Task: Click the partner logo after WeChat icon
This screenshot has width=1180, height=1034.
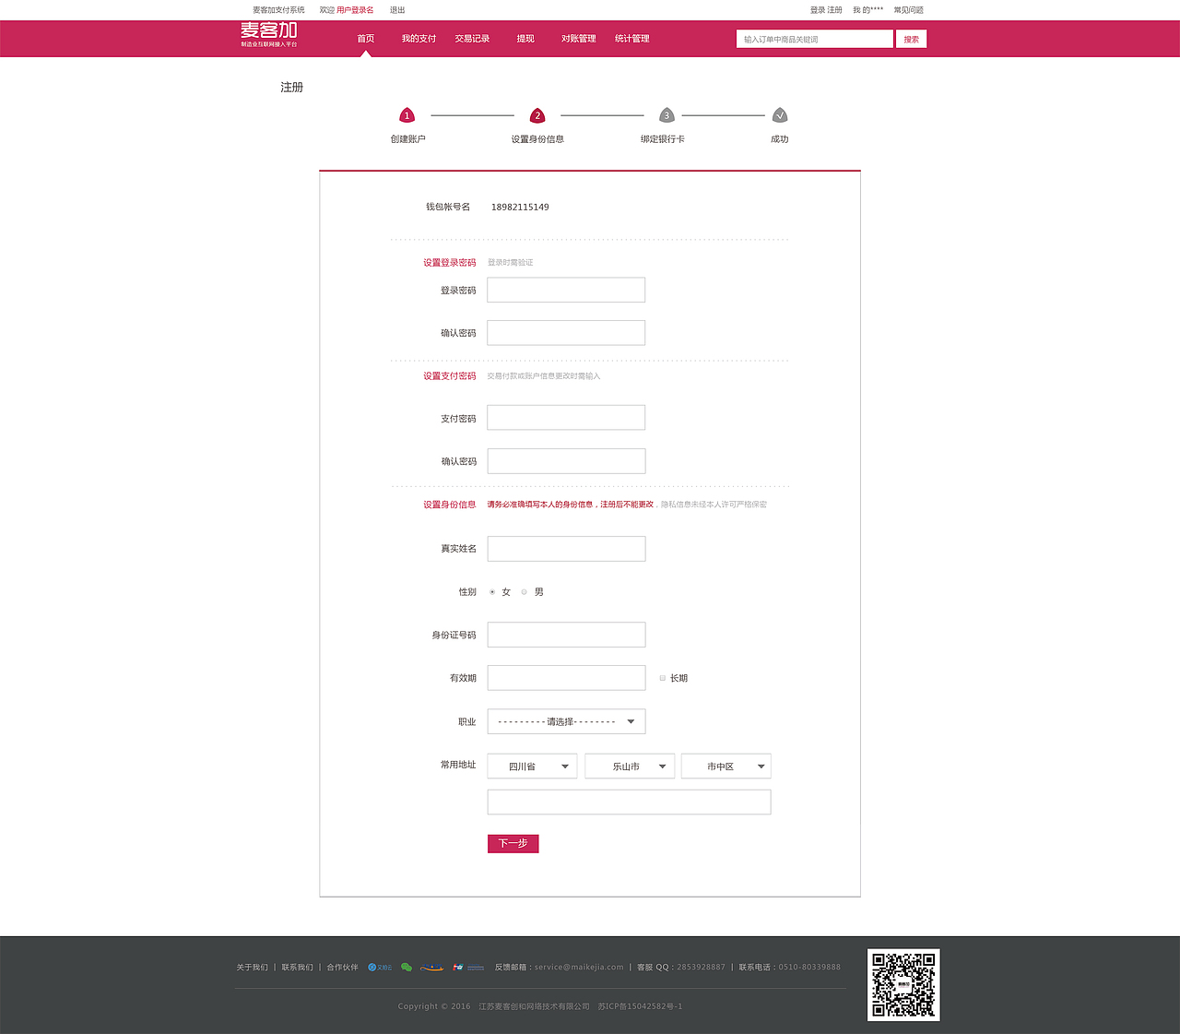Action: (x=432, y=968)
